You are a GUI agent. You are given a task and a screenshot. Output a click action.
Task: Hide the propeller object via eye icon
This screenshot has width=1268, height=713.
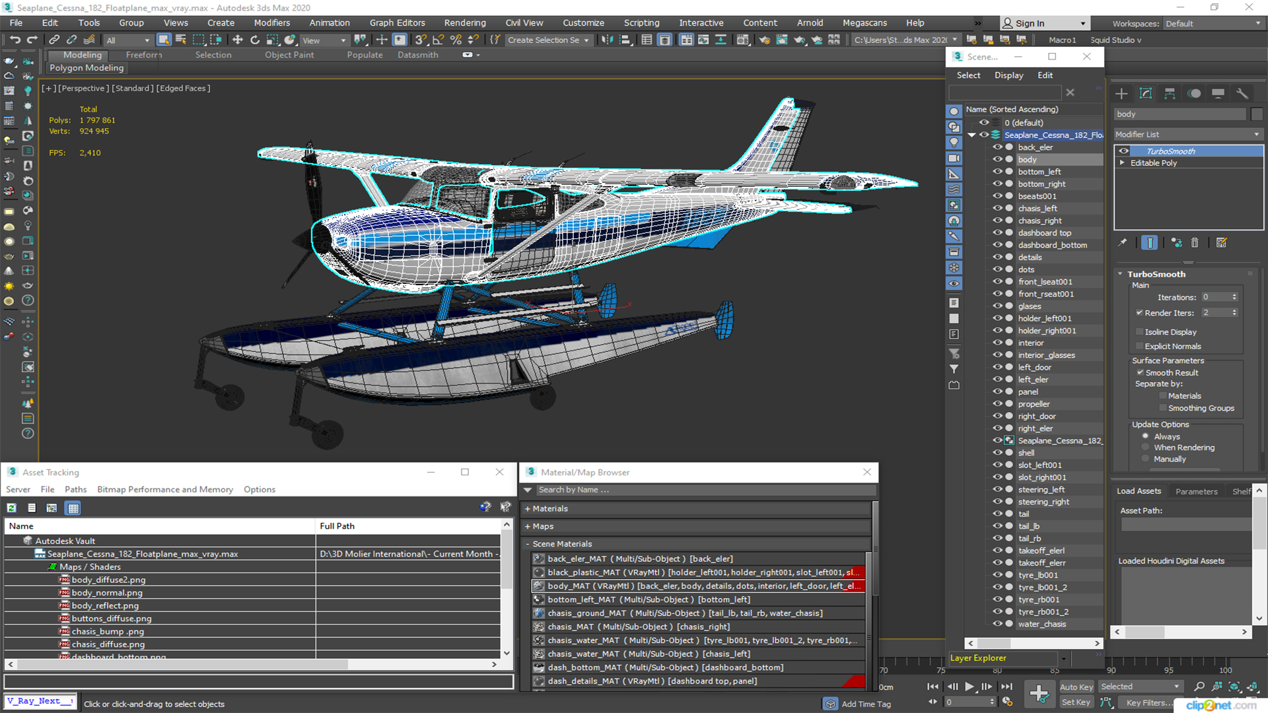pos(997,404)
